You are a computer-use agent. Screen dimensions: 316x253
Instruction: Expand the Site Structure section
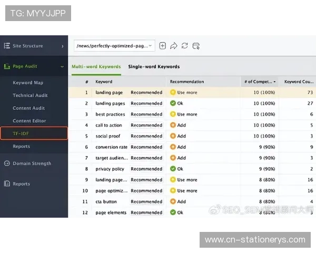pyautogui.click(x=62, y=46)
